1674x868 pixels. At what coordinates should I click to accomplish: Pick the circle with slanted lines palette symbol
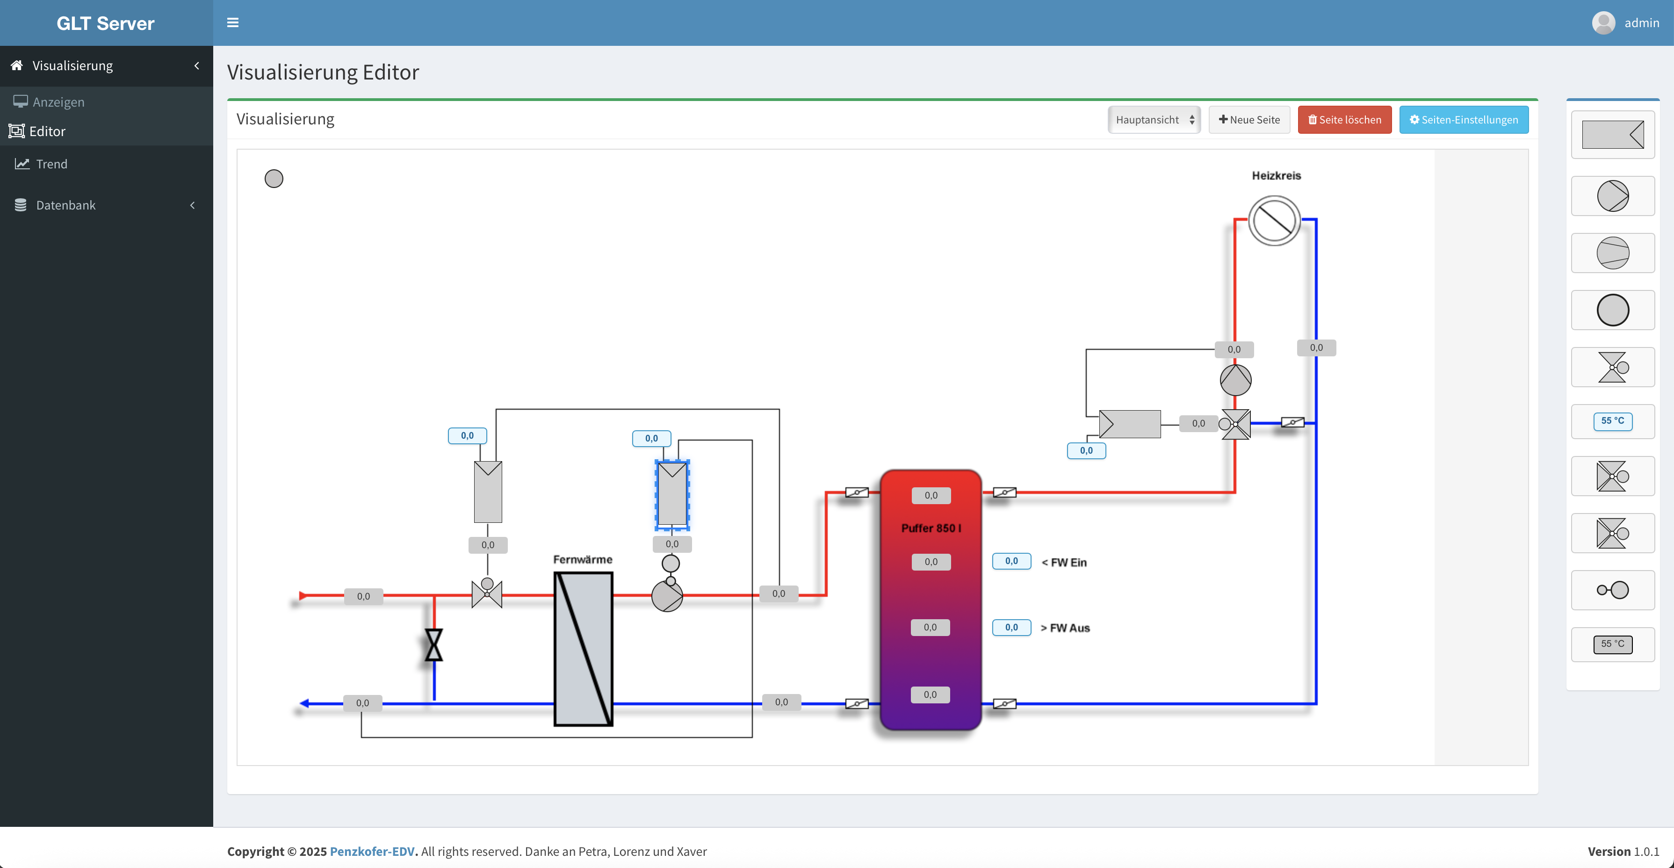[1612, 253]
